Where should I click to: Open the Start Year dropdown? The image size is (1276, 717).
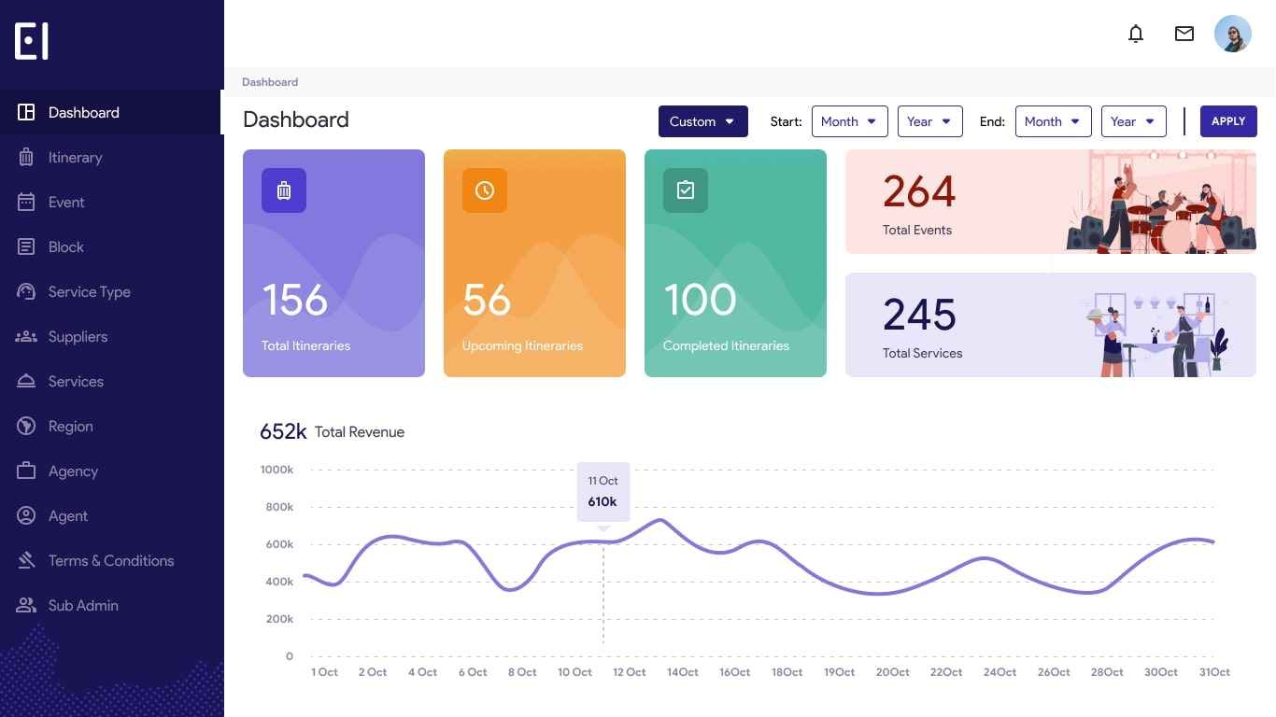[930, 121]
